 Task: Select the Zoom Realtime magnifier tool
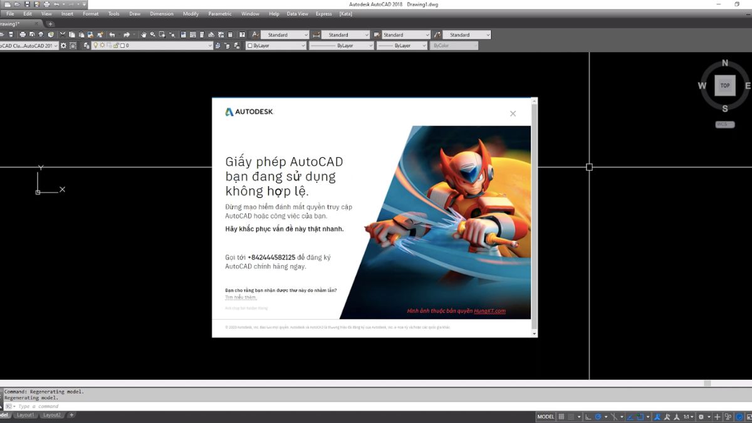(153, 34)
